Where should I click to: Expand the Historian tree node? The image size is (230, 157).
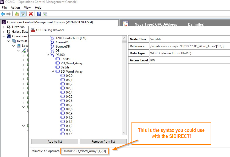coord(3,27)
